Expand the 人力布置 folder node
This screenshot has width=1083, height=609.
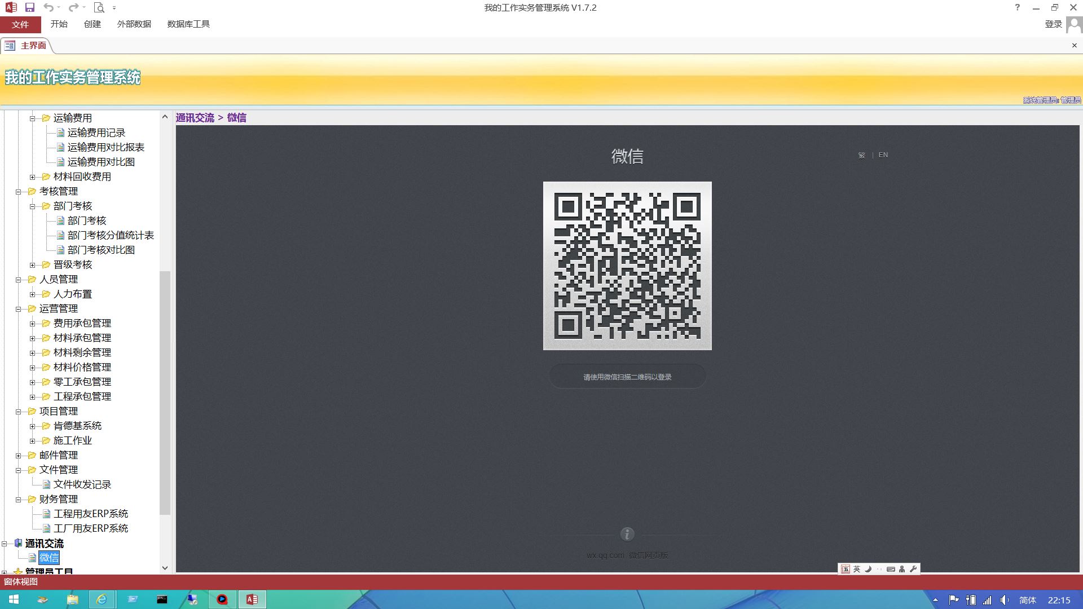tap(33, 294)
